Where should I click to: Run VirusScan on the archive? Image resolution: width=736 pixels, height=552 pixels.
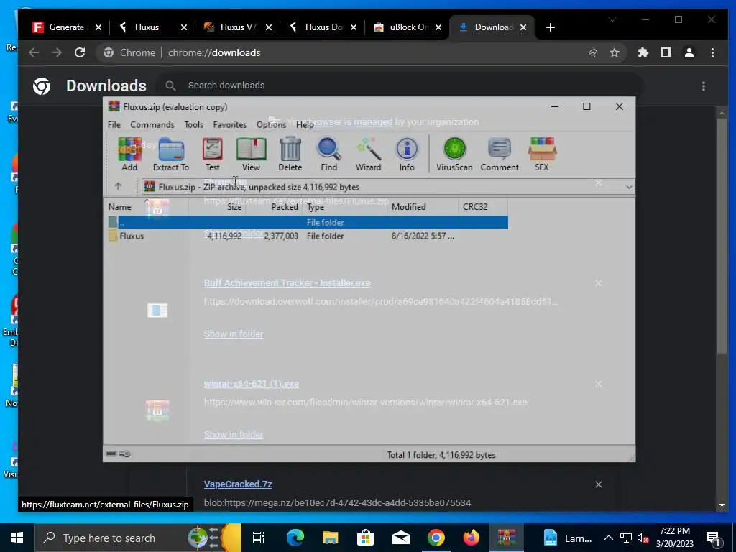[x=454, y=155]
